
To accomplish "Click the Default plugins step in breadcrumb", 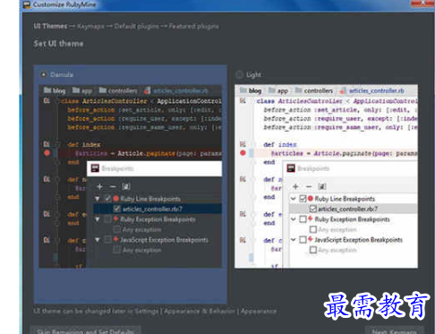I will click(x=136, y=26).
